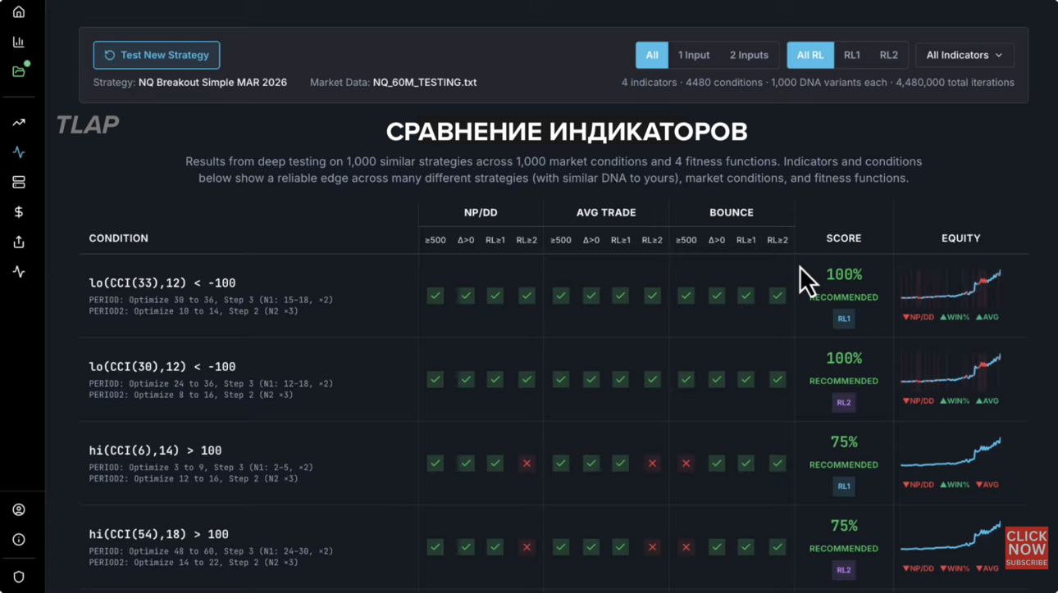The height and width of the screenshot is (593, 1058).
Task: Select the All inputs filter tab
Action: click(652, 55)
